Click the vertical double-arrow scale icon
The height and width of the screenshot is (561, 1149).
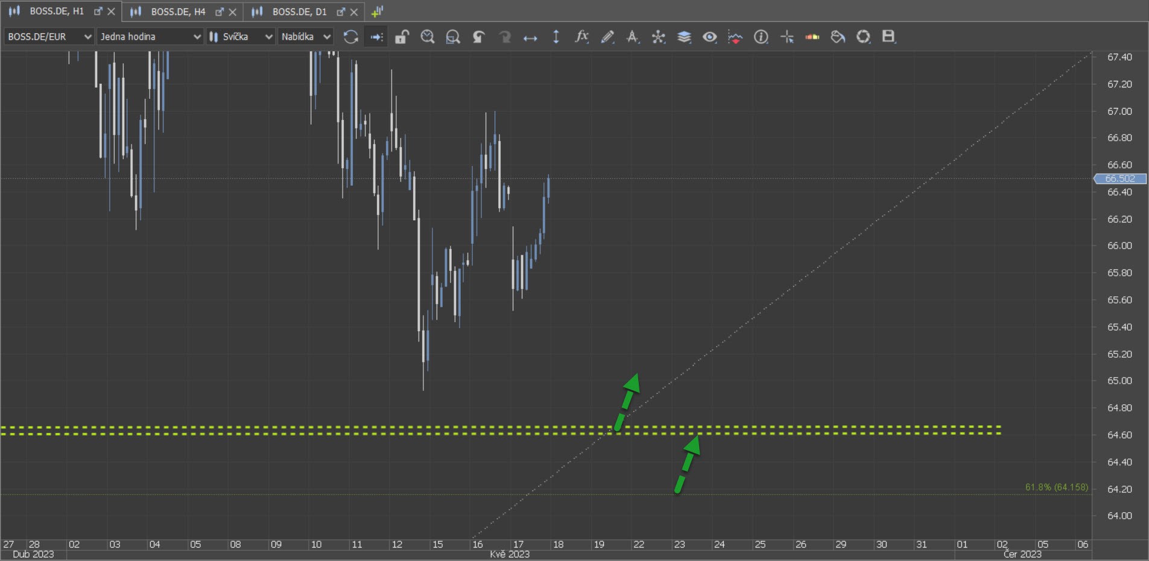556,37
